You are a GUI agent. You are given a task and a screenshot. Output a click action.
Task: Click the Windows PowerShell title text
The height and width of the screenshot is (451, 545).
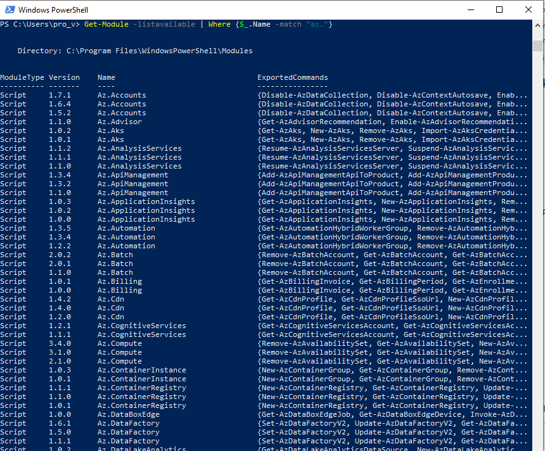coord(54,10)
